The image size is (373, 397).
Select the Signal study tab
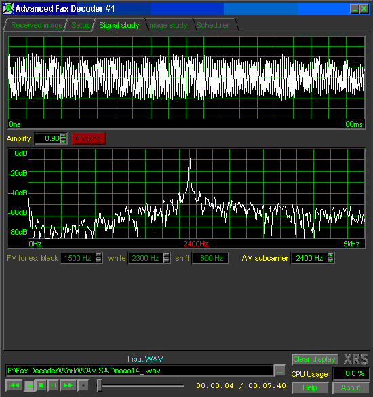pyautogui.click(x=119, y=25)
